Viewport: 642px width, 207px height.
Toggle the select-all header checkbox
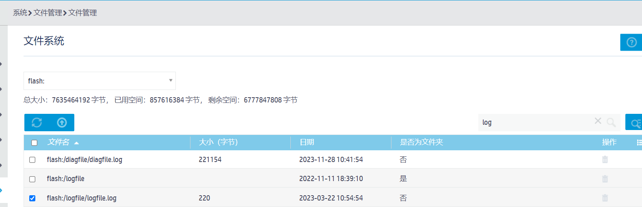(35, 143)
